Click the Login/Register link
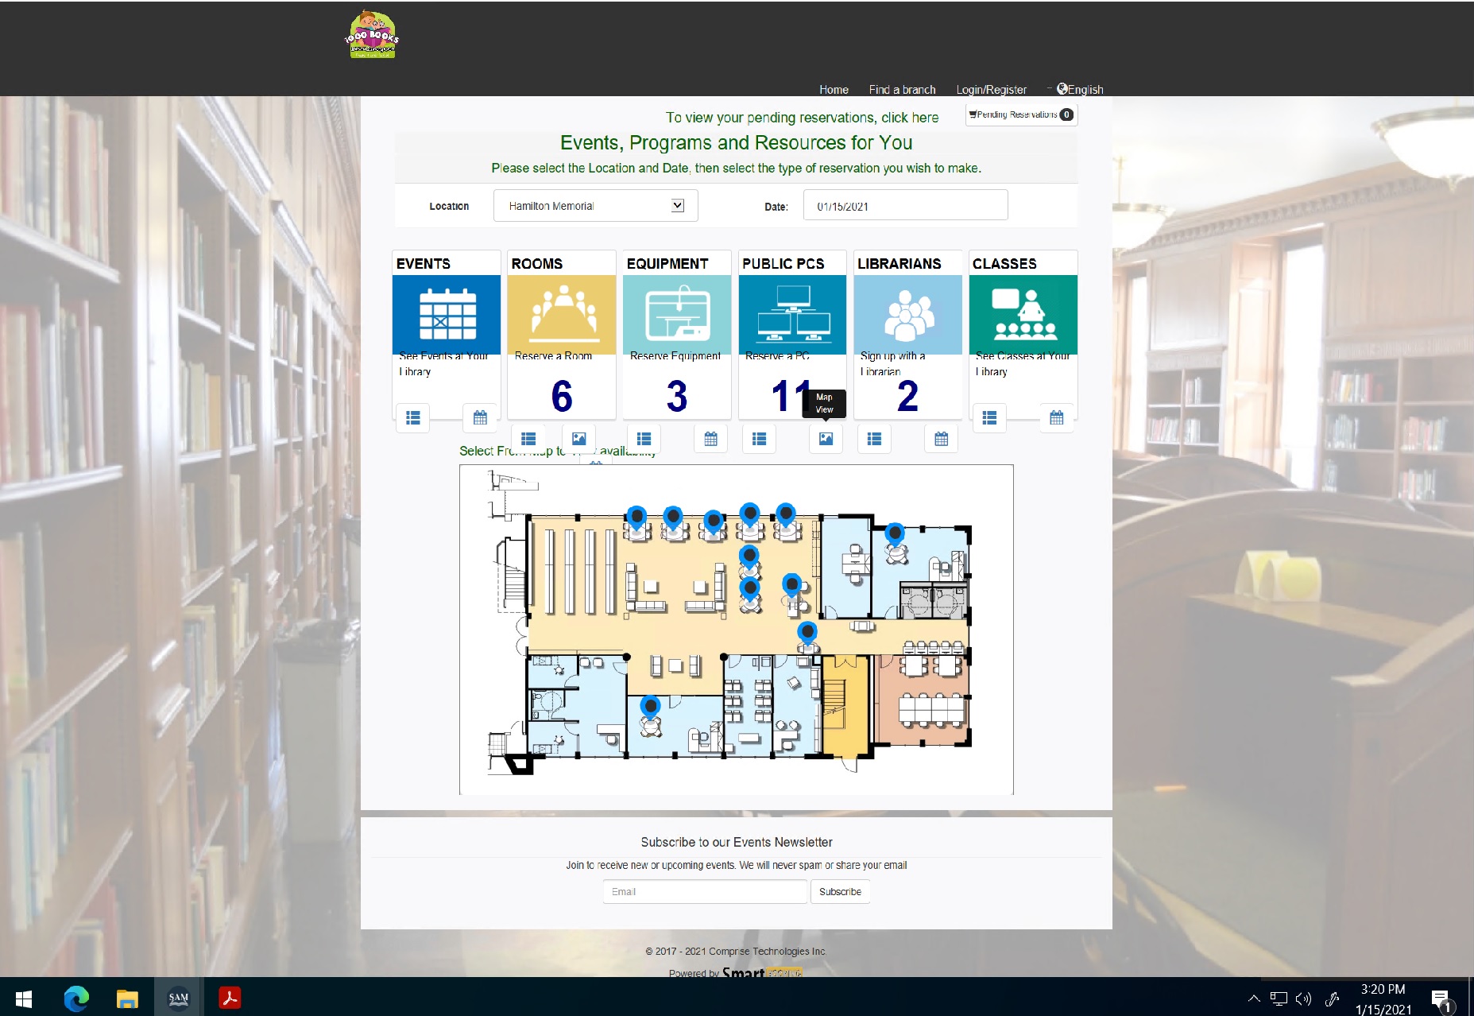 pyautogui.click(x=991, y=90)
